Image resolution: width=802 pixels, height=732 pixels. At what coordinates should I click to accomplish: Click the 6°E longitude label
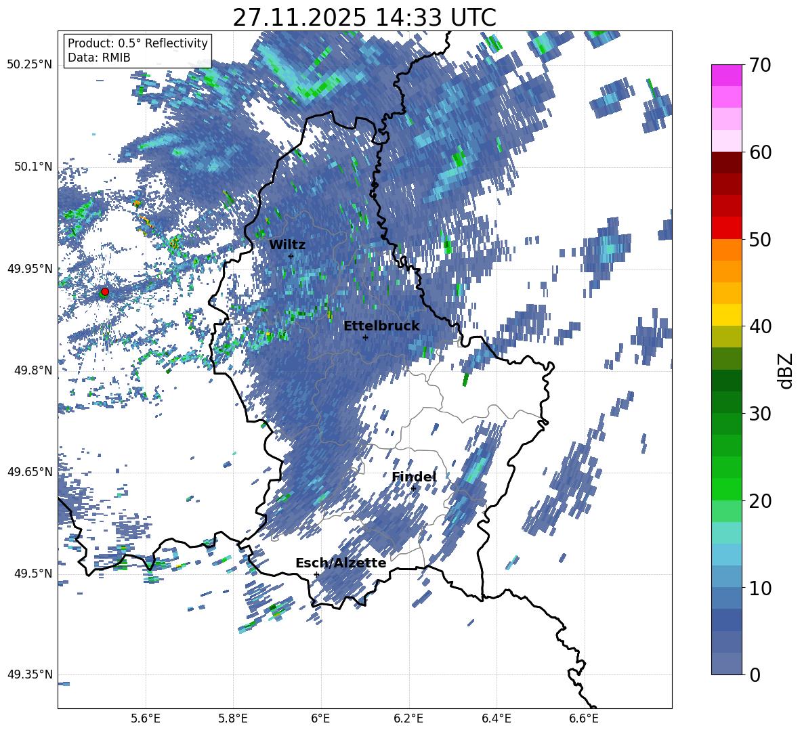(320, 718)
